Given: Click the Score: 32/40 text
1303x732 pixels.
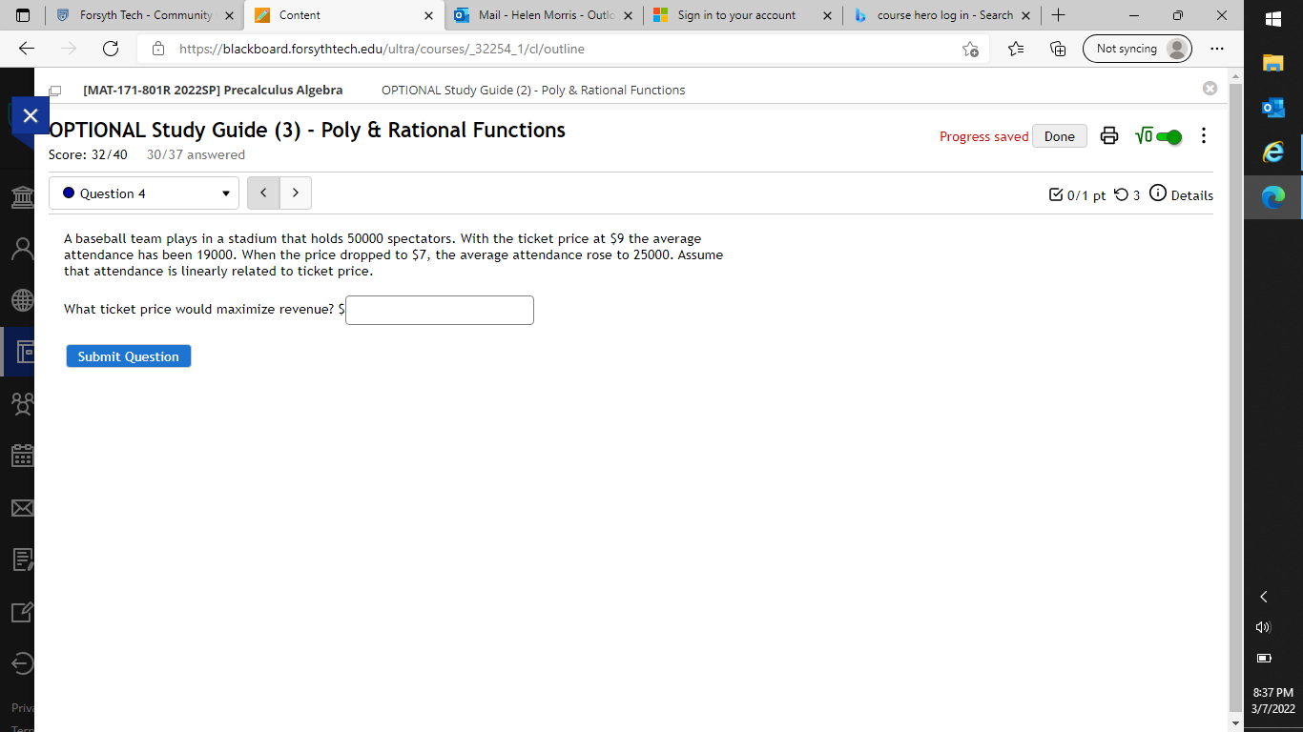Looking at the screenshot, I should point(88,154).
